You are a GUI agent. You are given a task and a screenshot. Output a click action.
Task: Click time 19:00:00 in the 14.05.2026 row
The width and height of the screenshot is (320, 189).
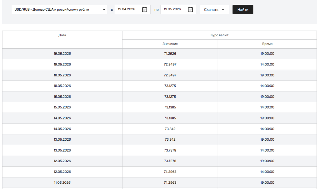pos(267,118)
